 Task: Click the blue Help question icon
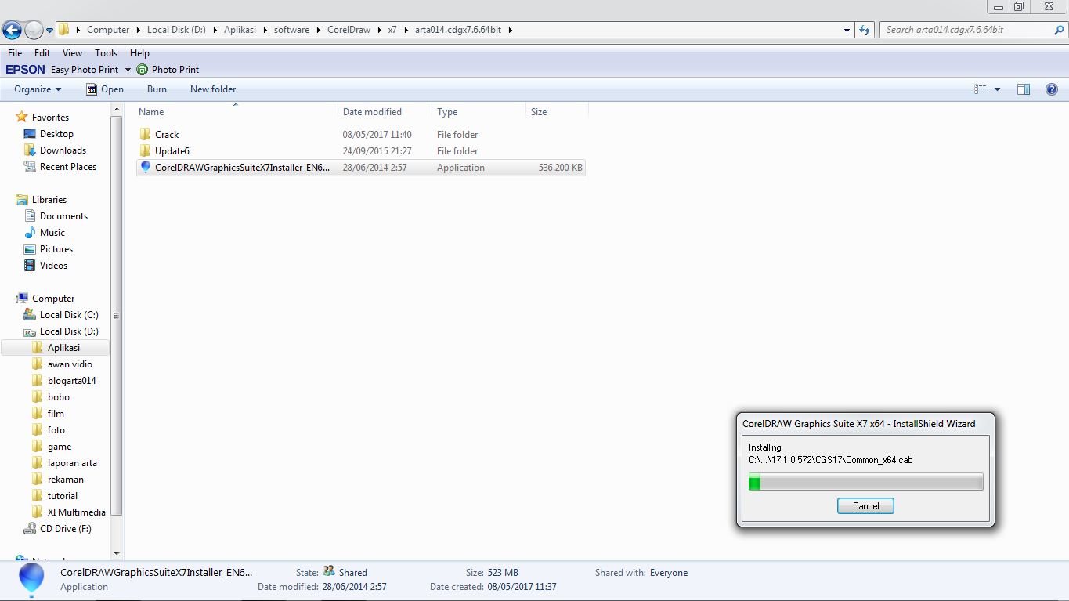[x=1052, y=89]
